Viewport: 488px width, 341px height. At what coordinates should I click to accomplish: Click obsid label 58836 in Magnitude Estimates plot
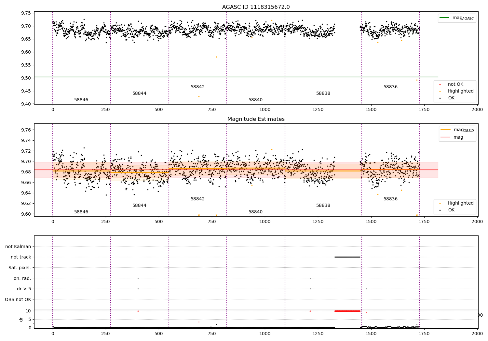(391, 199)
